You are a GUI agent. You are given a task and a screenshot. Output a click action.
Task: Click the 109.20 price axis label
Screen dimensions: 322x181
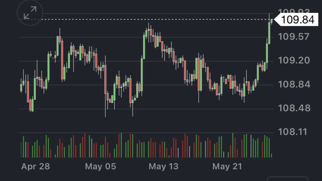tap(294, 61)
